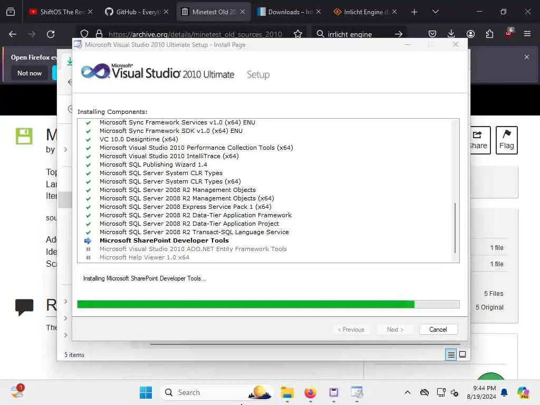Image resolution: width=540 pixels, height=405 pixels.
Task: Click the Windows taskbar Search box
Action: pos(217,392)
